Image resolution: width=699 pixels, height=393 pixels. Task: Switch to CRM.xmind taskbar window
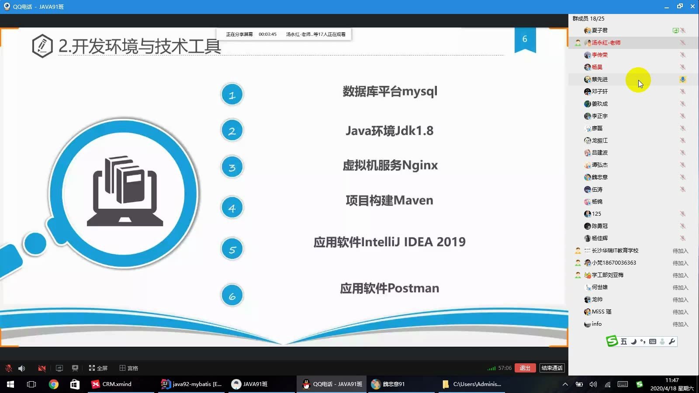coord(121,384)
